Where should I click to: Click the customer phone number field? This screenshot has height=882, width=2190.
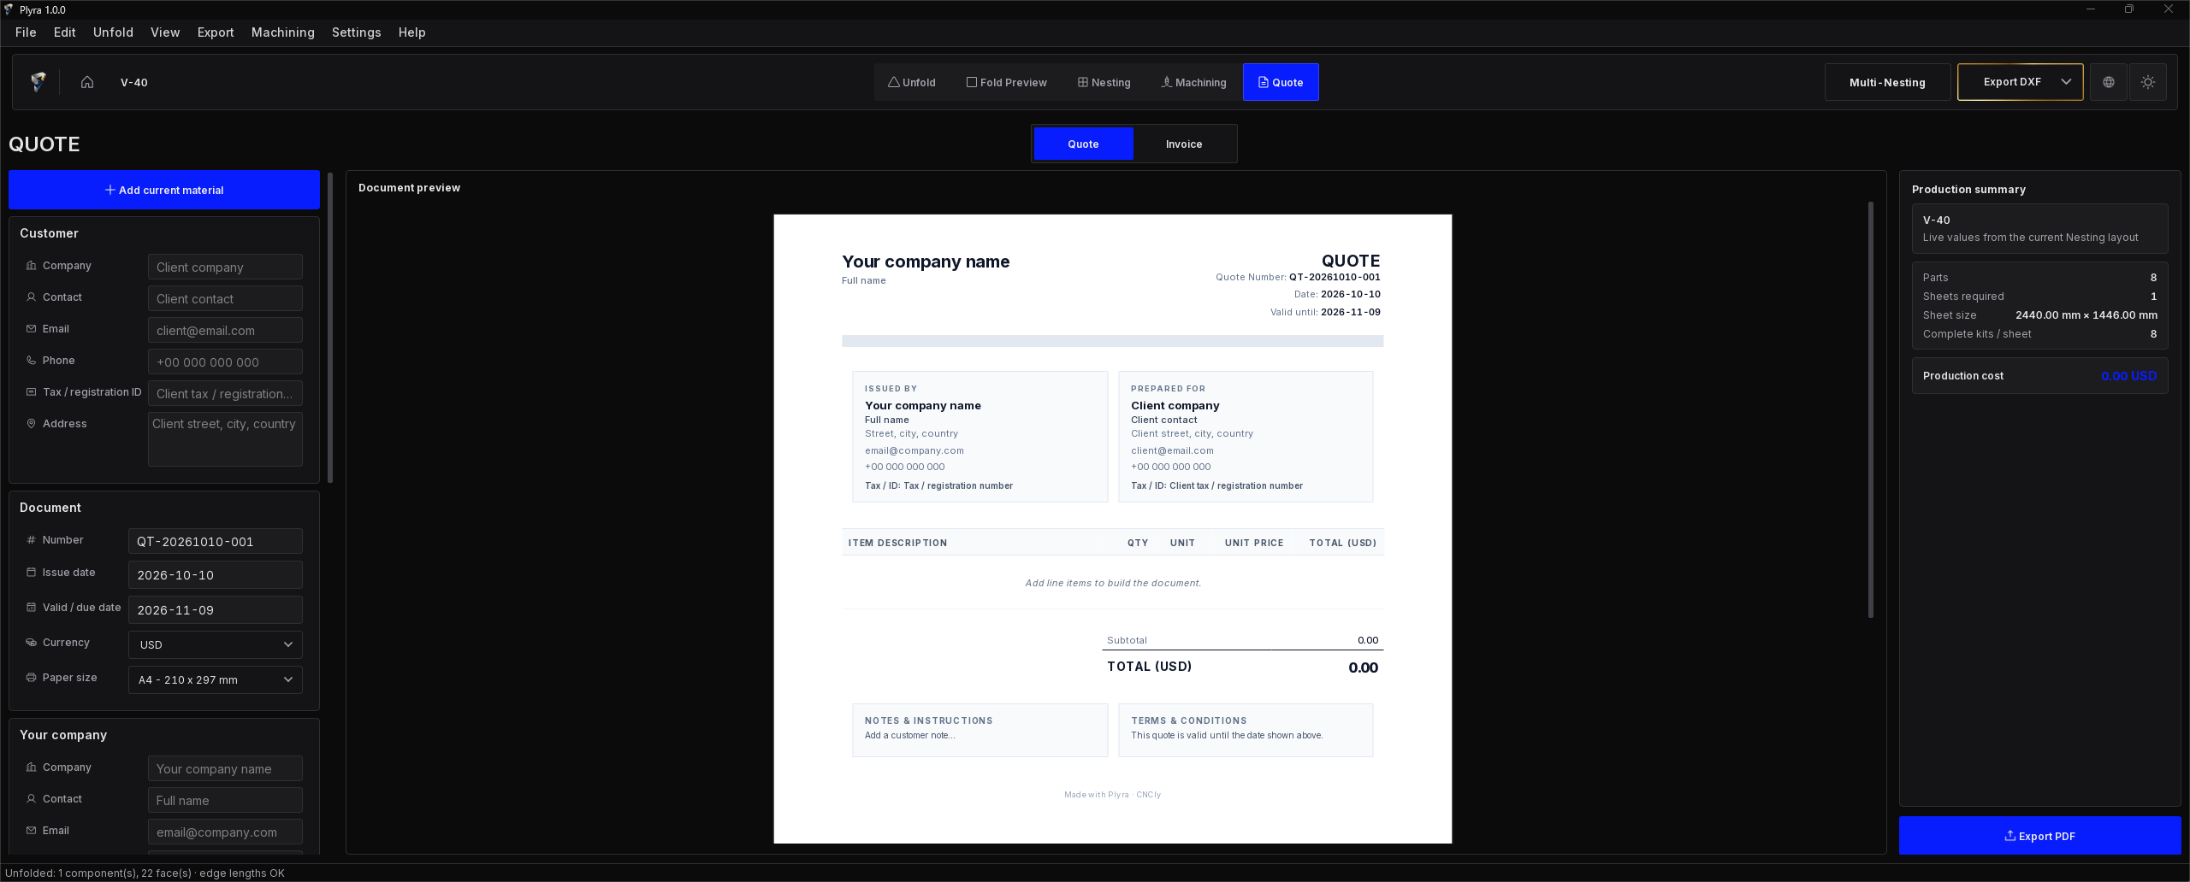click(x=225, y=362)
